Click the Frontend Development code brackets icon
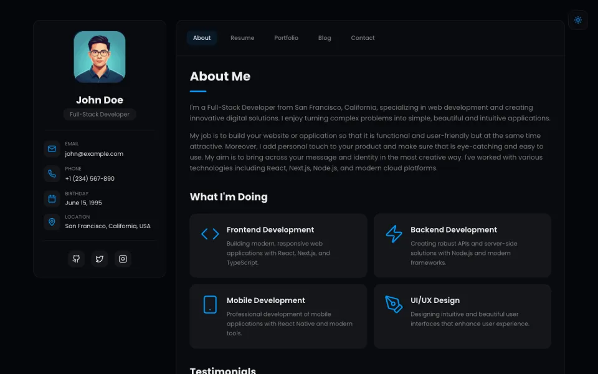This screenshot has height=374, width=598. [x=210, y=234]
